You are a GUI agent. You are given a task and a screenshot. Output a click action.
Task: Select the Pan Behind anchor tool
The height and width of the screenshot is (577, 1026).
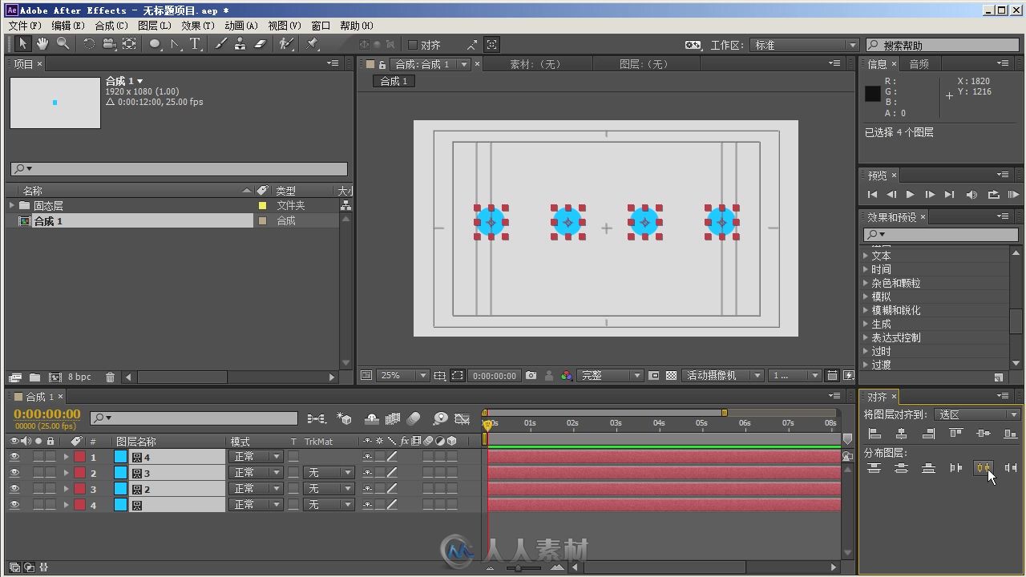[x=129, y=44]
